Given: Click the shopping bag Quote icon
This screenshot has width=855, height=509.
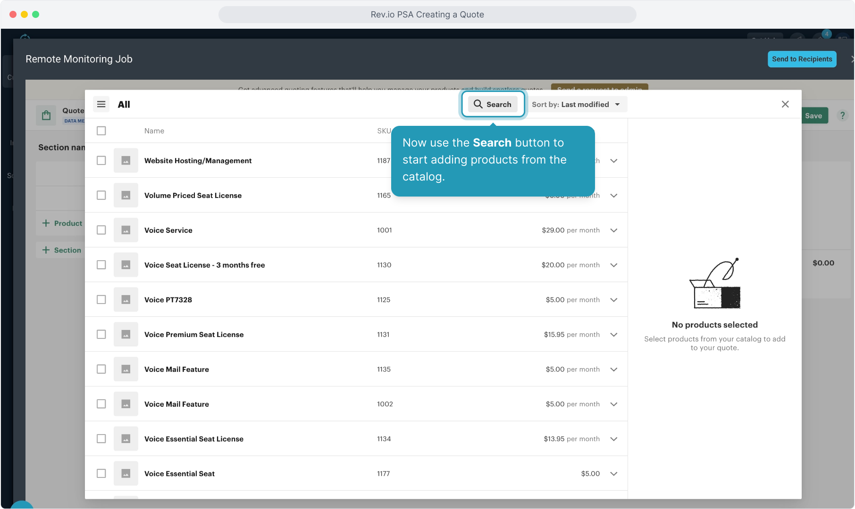Looking at the screenshot, I should click(46, 115).
